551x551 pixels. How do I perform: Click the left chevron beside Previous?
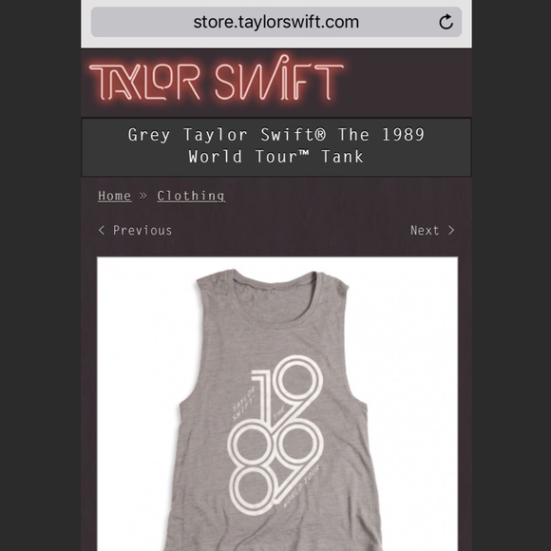click(102, 230)
